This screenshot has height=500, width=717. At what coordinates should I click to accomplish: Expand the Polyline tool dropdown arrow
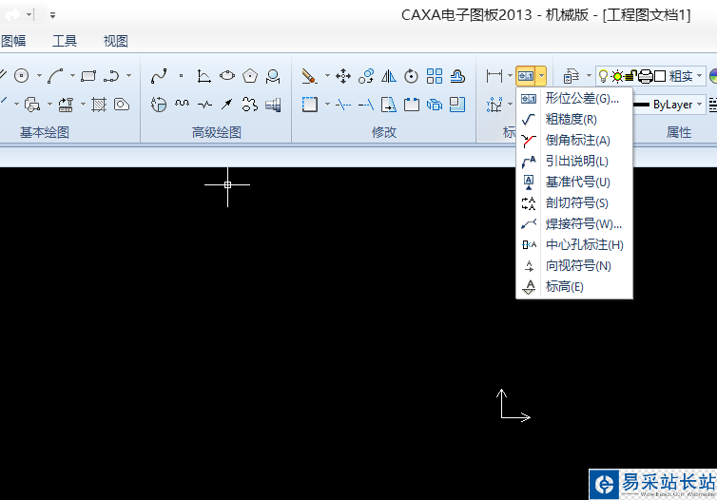tap(129, 76)
